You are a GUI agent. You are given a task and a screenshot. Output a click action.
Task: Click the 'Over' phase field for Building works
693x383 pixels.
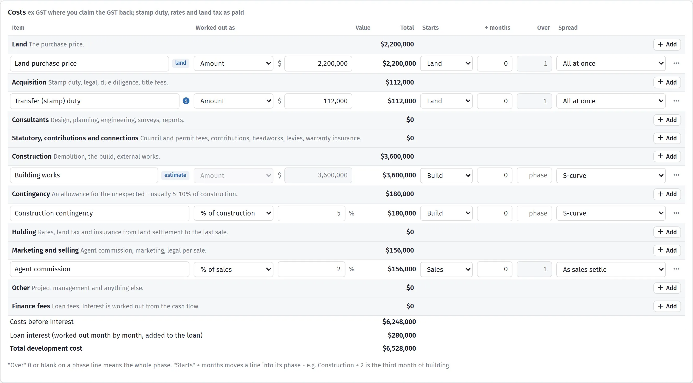(534, 175)
